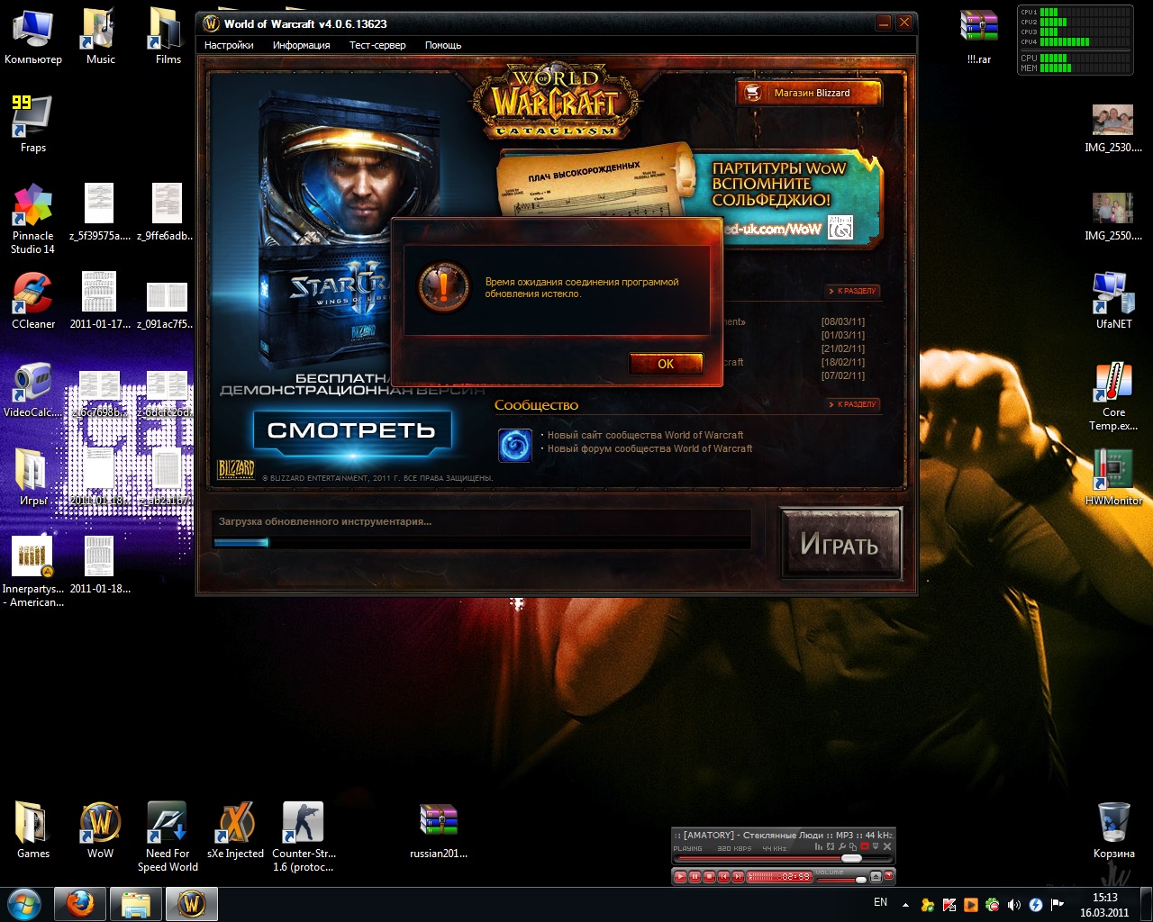Open the z_5f39575a document file
Viewport: 1153px width, 922px height.
click(x=99, y=212)
